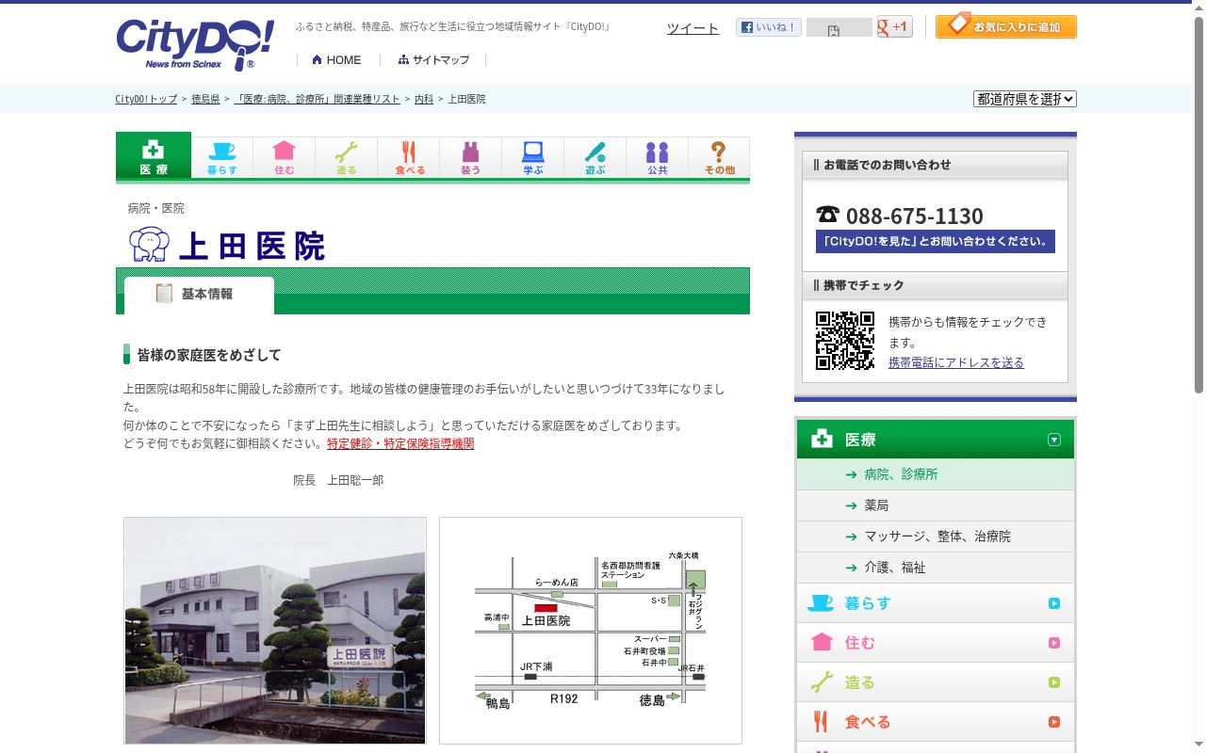
Task: Select マッサージ、整体、治療院 in sidebar
Action: click(x=936, y=537)
